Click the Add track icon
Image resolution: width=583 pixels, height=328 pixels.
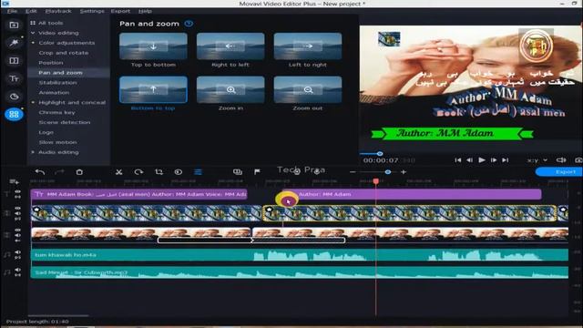tap(15, 181)
